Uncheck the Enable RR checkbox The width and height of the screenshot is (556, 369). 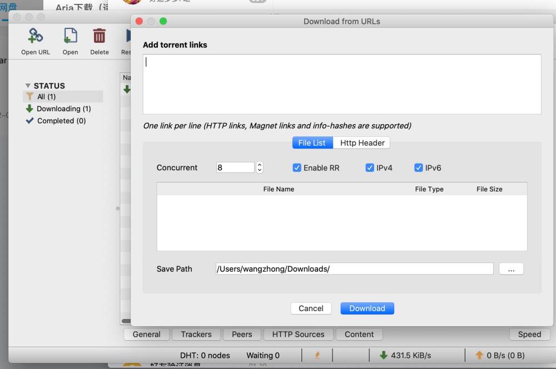297,168
